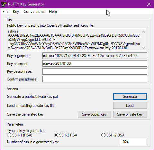The image size is (154, 150).
Task: Click the public key box scroll down arrow
Action: (x=144, y=48)
